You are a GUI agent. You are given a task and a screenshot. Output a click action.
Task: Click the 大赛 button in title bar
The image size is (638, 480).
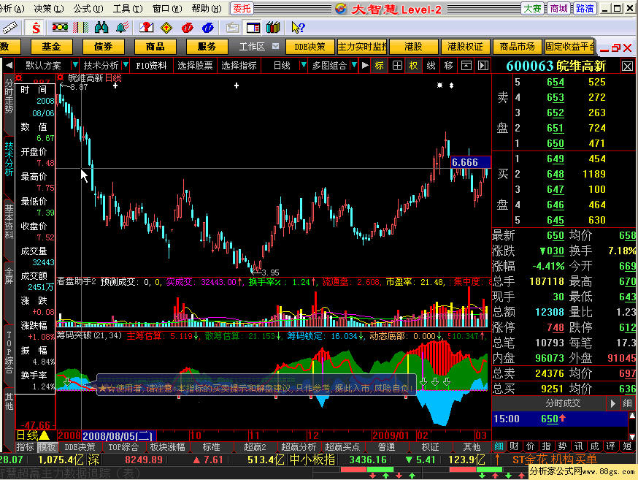532,8
